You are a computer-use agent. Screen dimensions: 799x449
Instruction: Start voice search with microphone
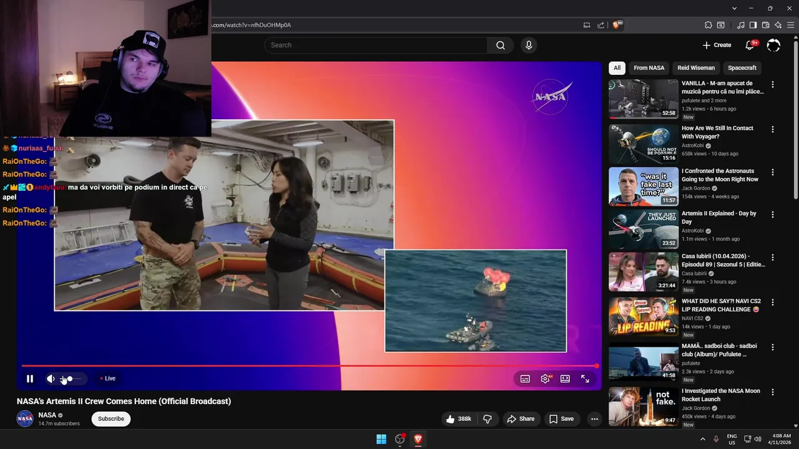[529, 45]
